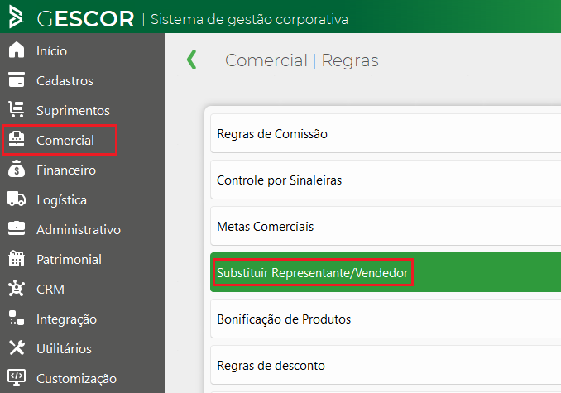This screenshot has height=393, width=561.
Task: Go to the Patrimonial section
Action: [69, 260]
